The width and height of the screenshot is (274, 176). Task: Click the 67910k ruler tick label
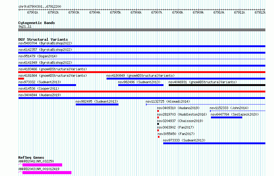coord(219,12)
